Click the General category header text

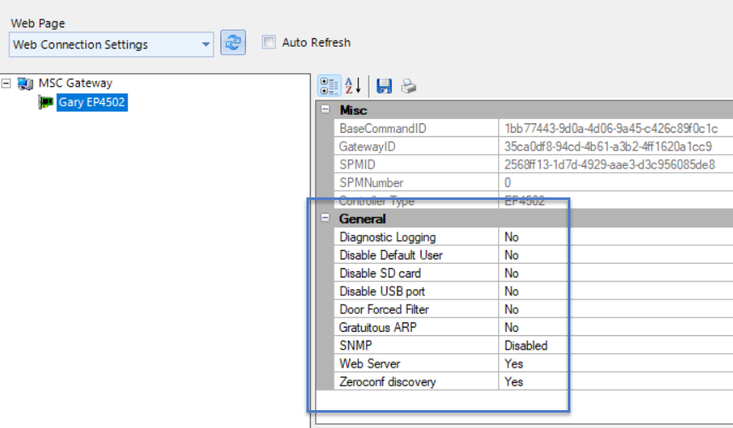pyautogui.click(x=363, y=219)
